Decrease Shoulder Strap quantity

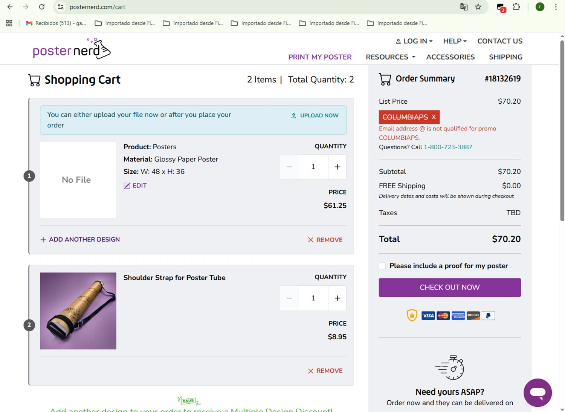point(289,298)
